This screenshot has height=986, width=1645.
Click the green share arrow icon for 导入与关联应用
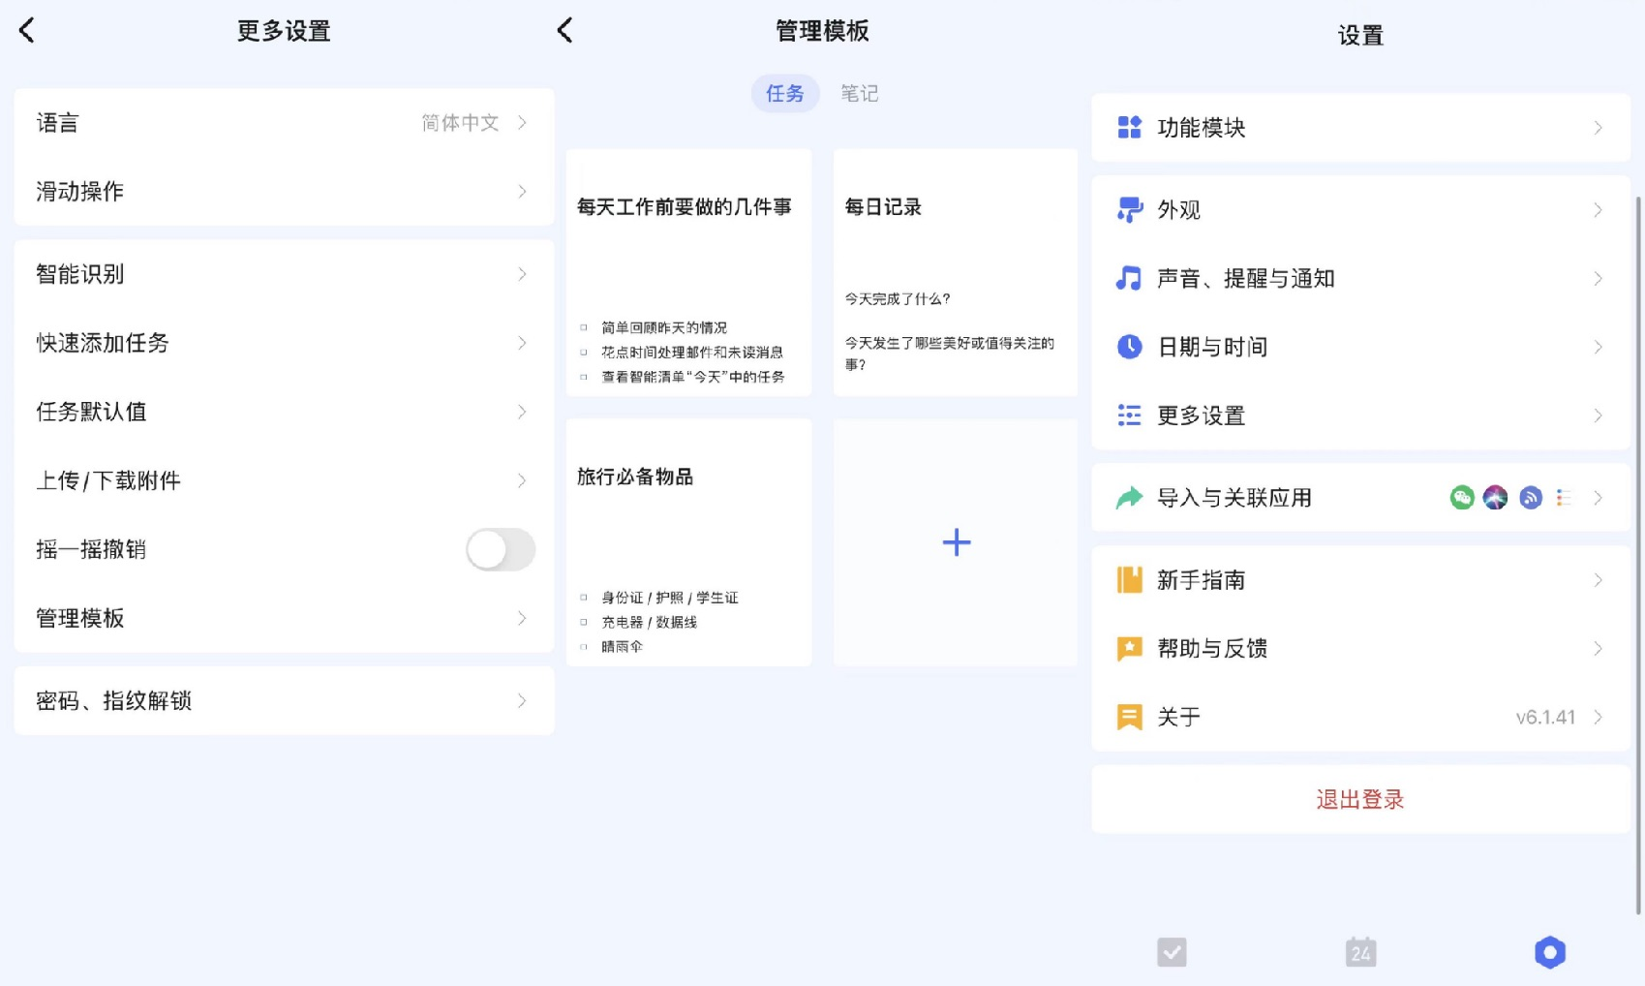1129,498
